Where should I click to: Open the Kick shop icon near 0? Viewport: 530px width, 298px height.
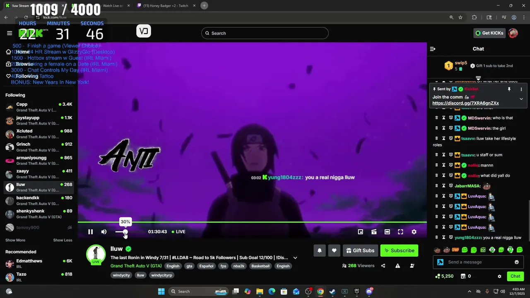[x=463, y=276]
